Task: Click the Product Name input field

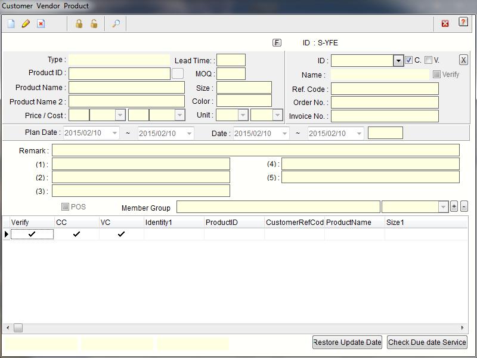Action: pyautogui.click(x=126, y=87)
